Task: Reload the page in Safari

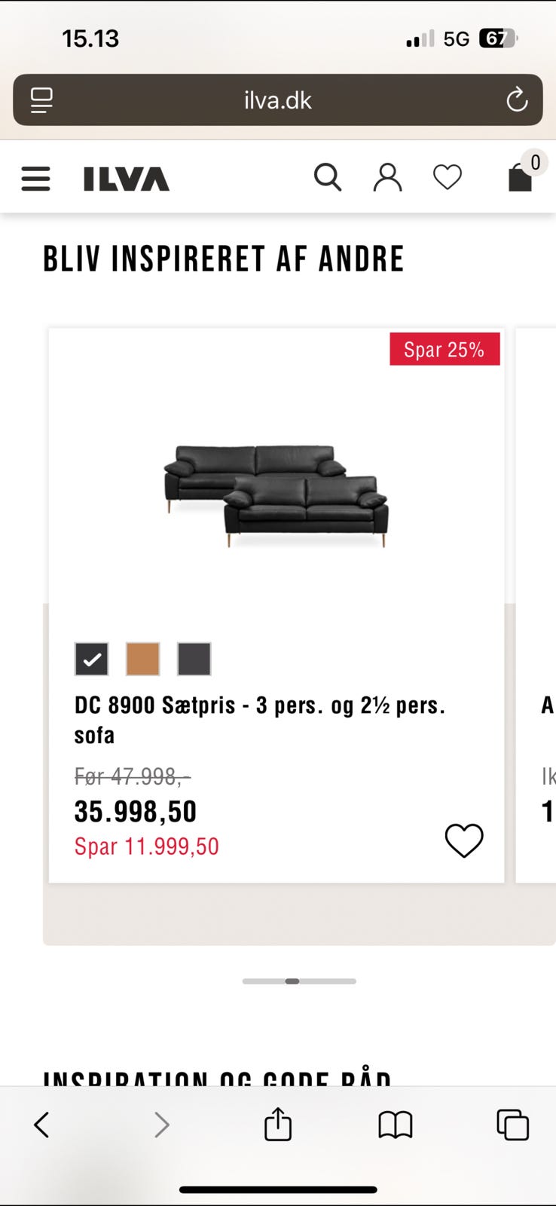Action: coord(517,99)
